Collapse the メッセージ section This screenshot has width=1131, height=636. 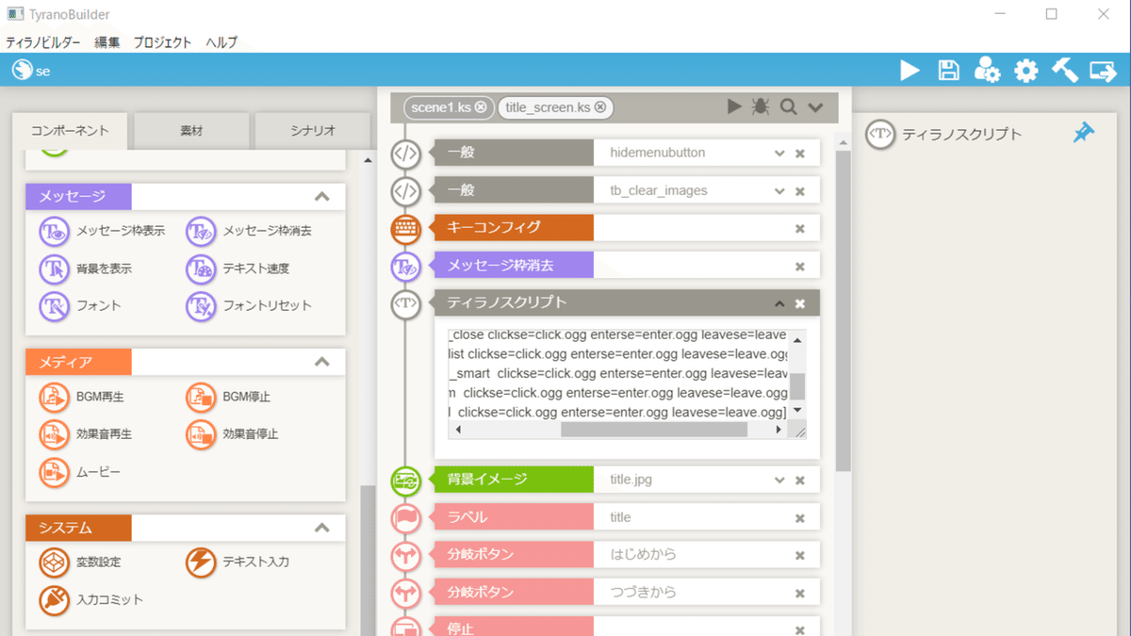[x=322, y=197]
